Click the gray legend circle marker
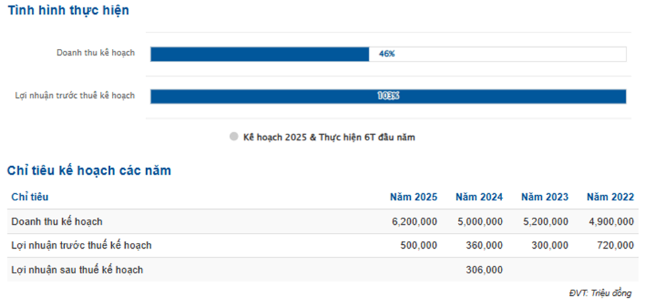This screenshot has height=307, width=645. click(x=234, y=137)
